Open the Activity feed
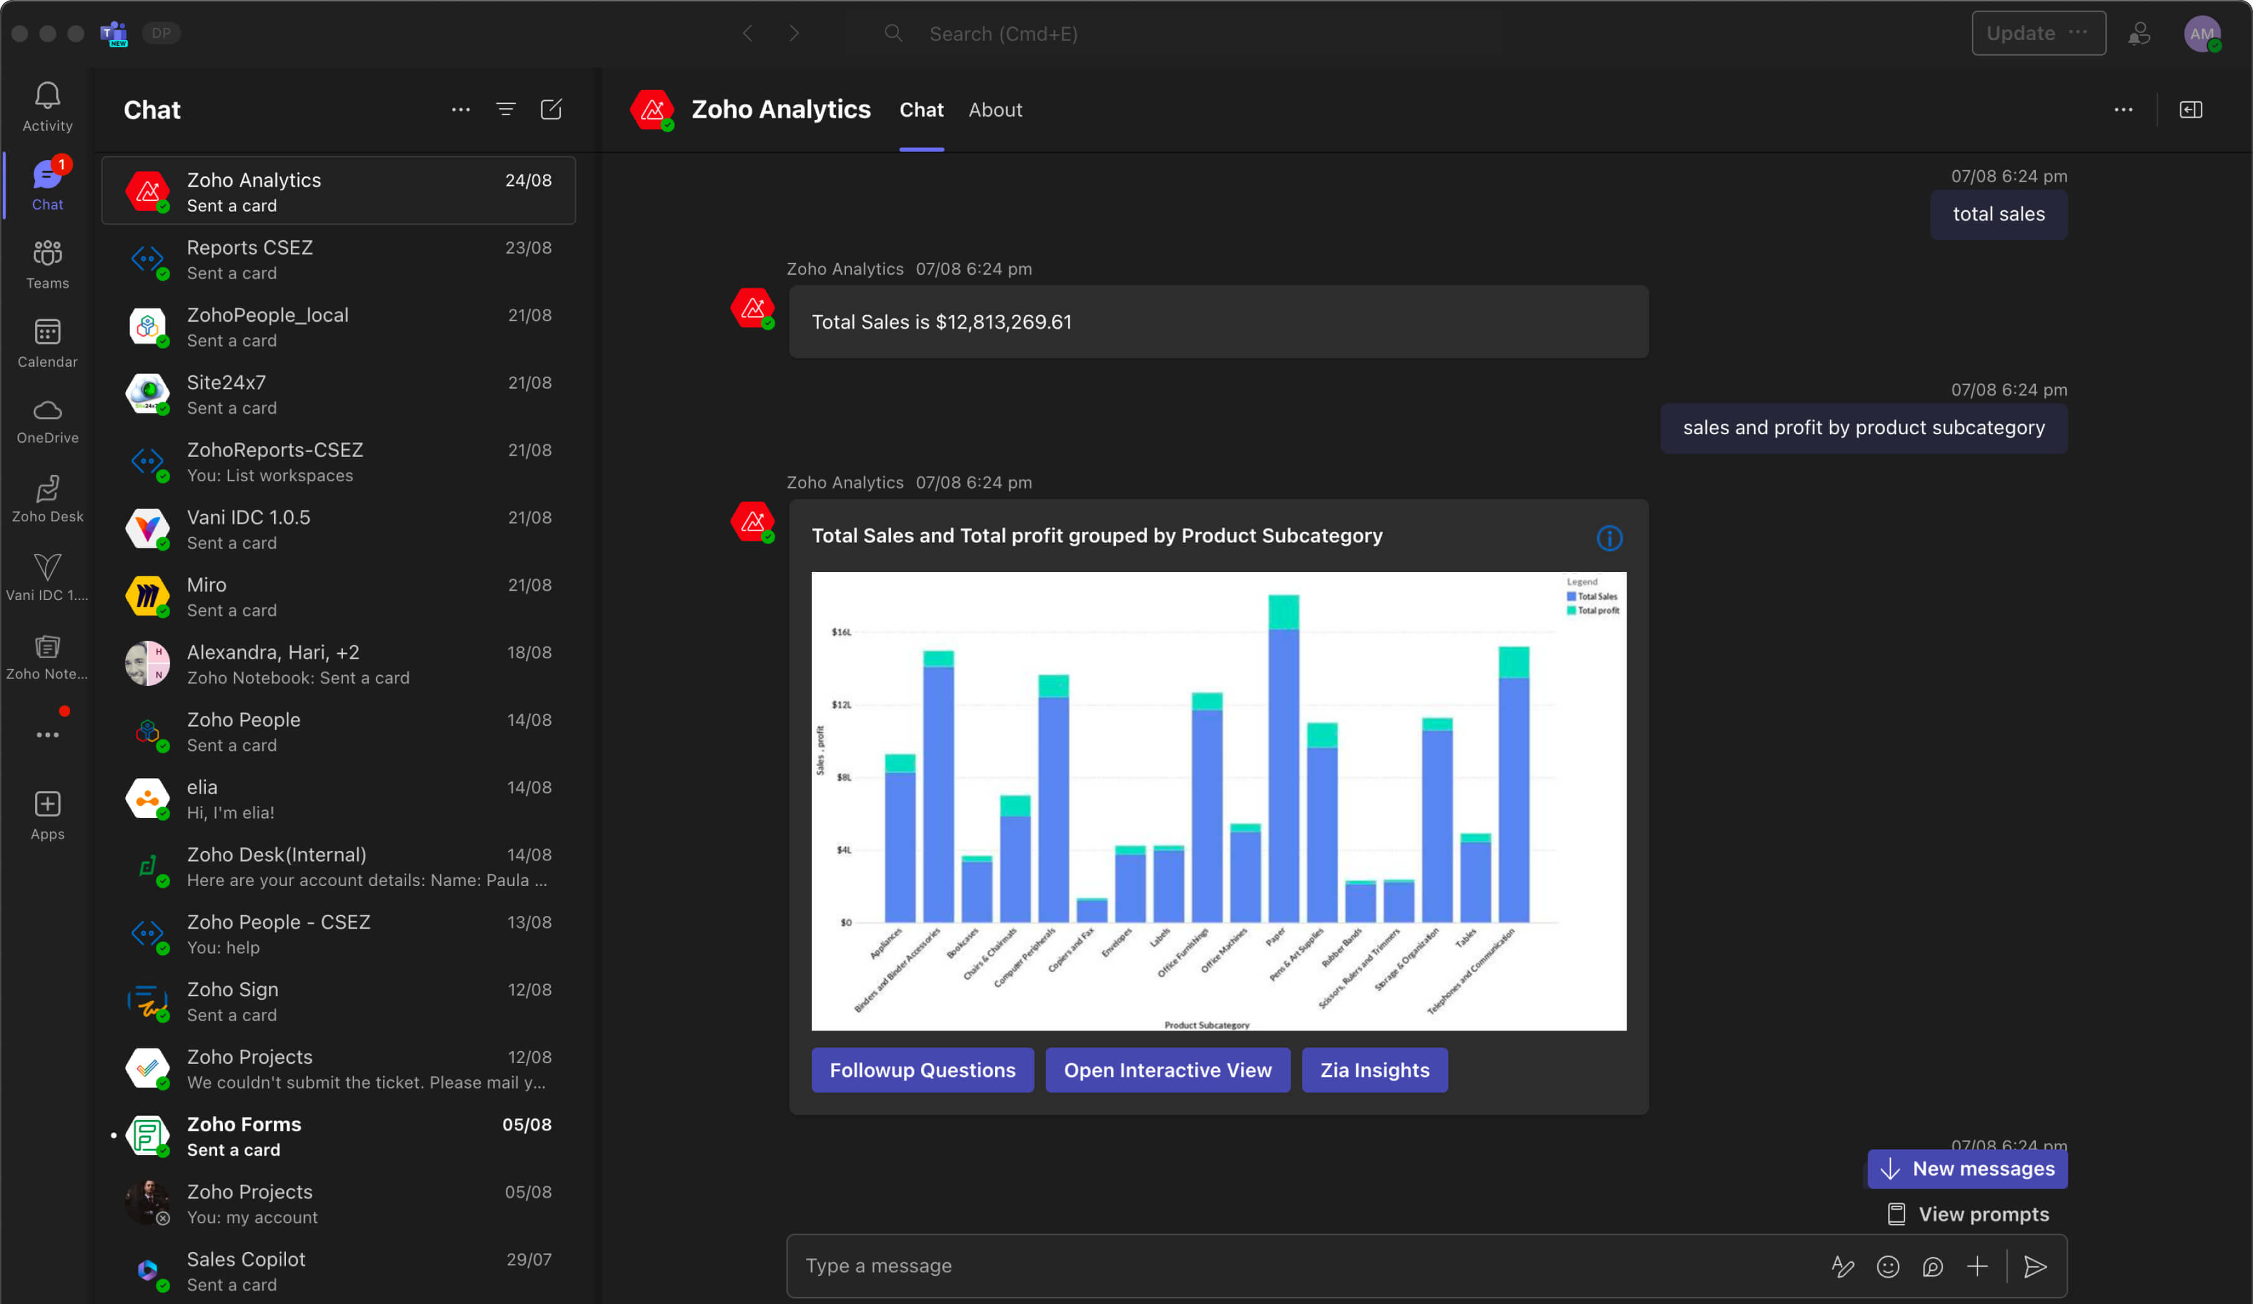The width and height of the screenshot is (2253, 1304). click(48, 107)
